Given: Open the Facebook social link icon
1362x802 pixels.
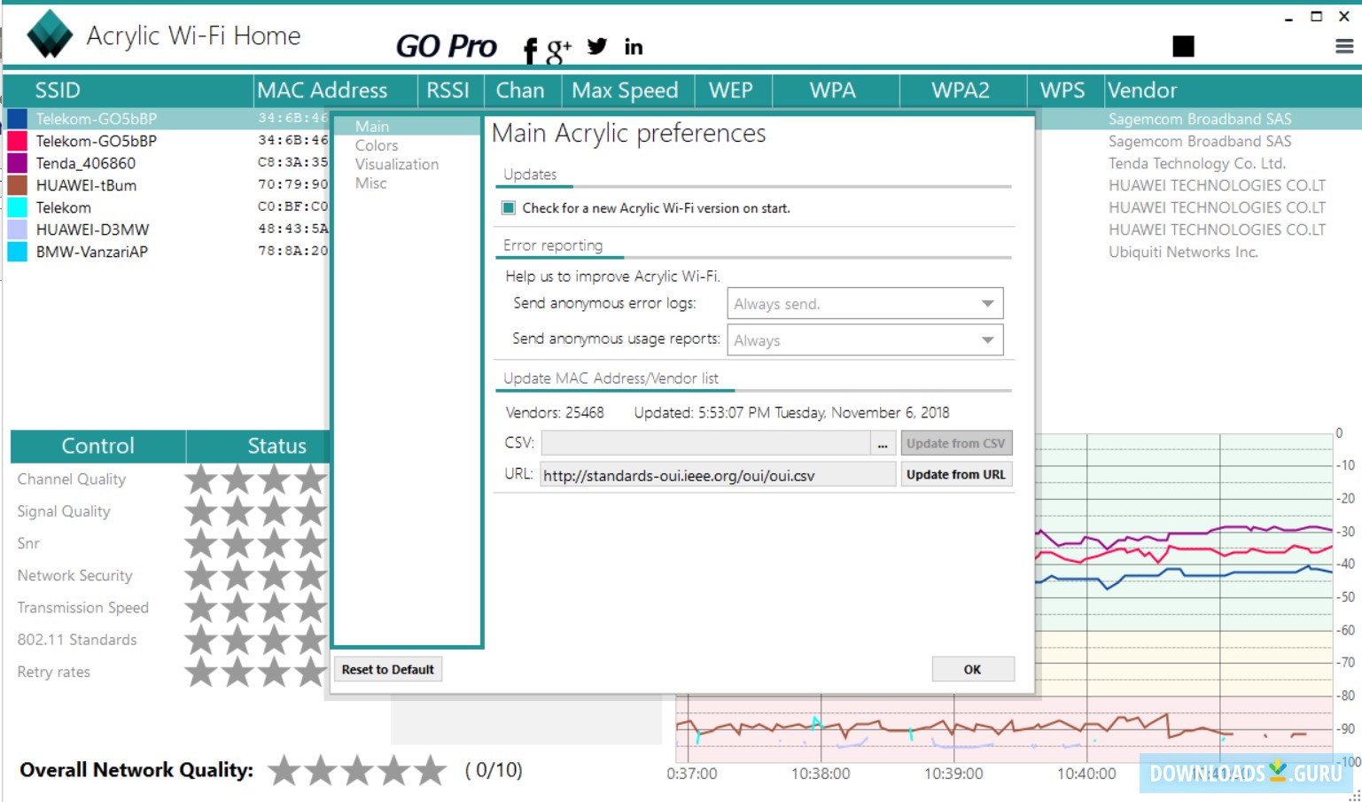Looking at the screenshot, I should (x=530, y=51).
